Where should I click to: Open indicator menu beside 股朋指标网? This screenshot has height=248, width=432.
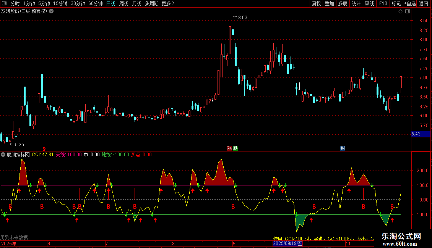tap(3, 155)
